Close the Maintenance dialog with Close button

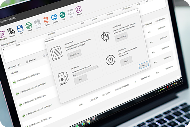(x=144, y=65)
